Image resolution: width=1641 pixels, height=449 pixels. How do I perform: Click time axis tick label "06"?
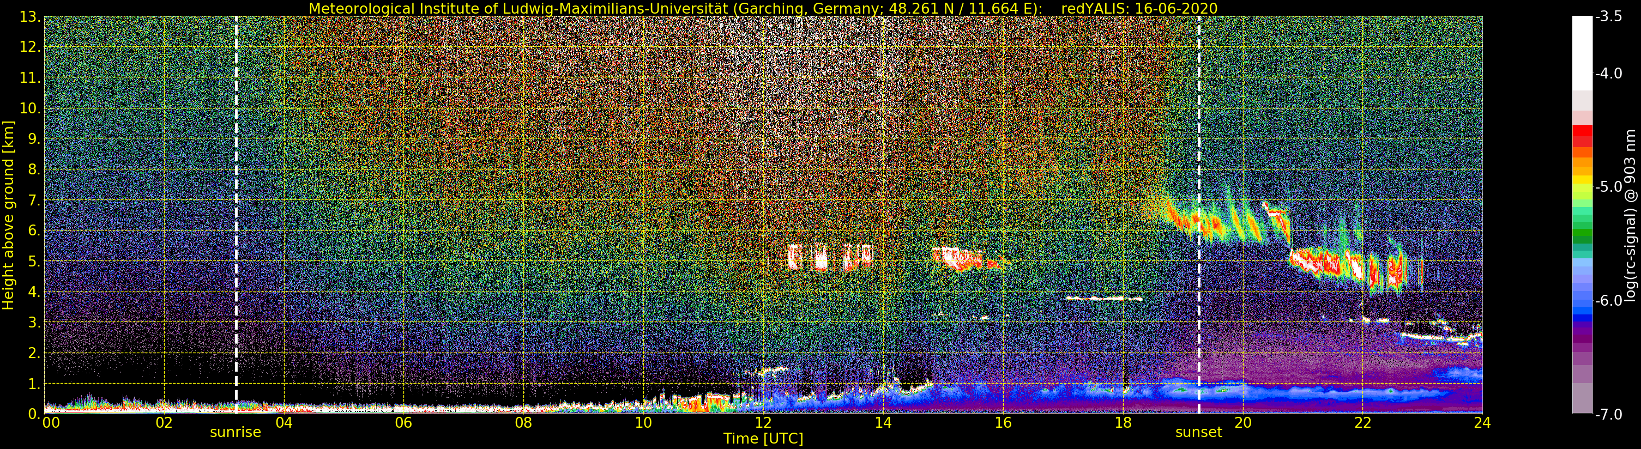coord(404,423)
